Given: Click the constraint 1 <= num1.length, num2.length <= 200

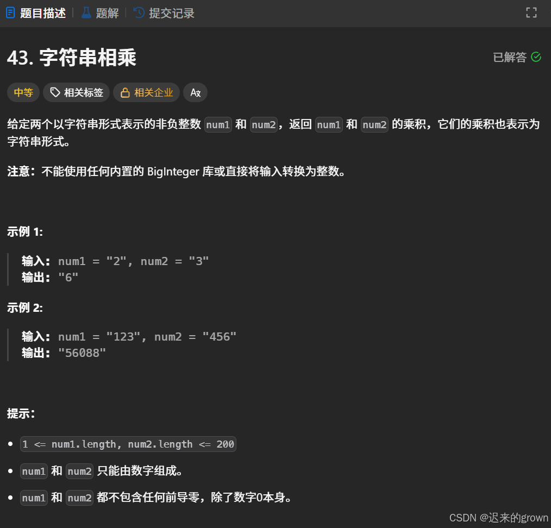Looking at the screenshot, I should [128, 444].
